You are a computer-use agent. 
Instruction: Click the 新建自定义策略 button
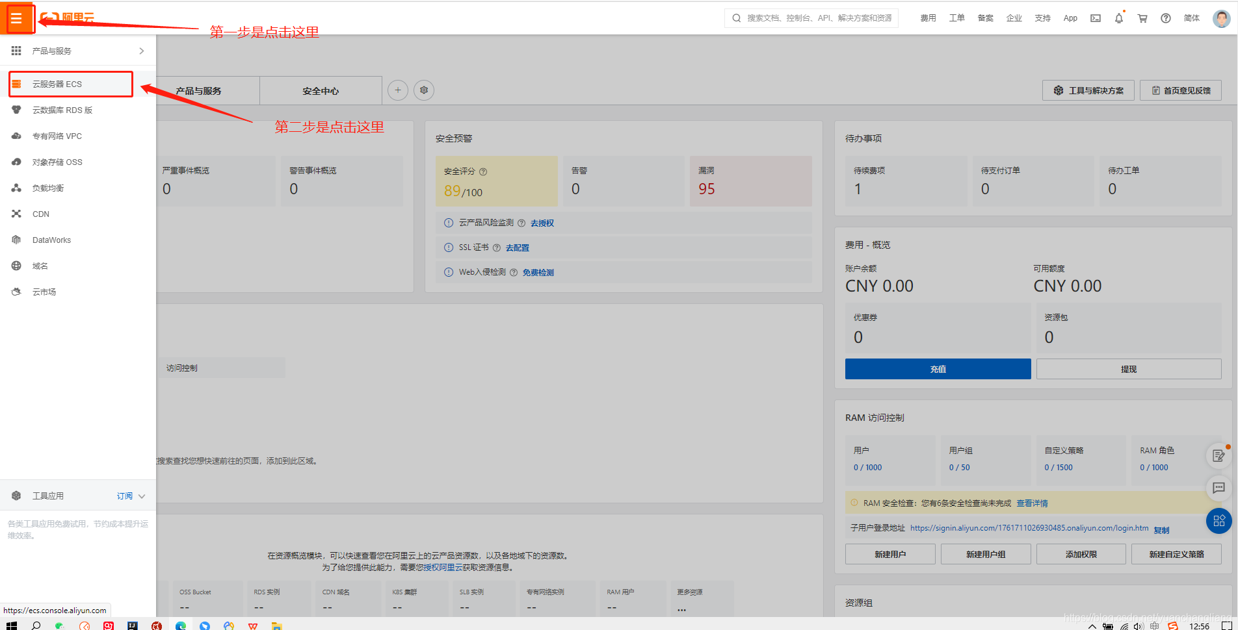pyautogui.click(x=1176, y=554)
